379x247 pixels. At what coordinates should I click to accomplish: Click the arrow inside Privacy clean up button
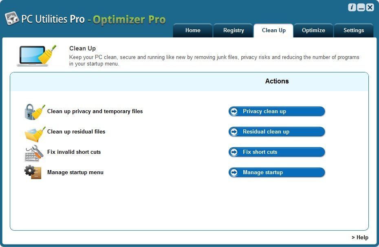234,111
